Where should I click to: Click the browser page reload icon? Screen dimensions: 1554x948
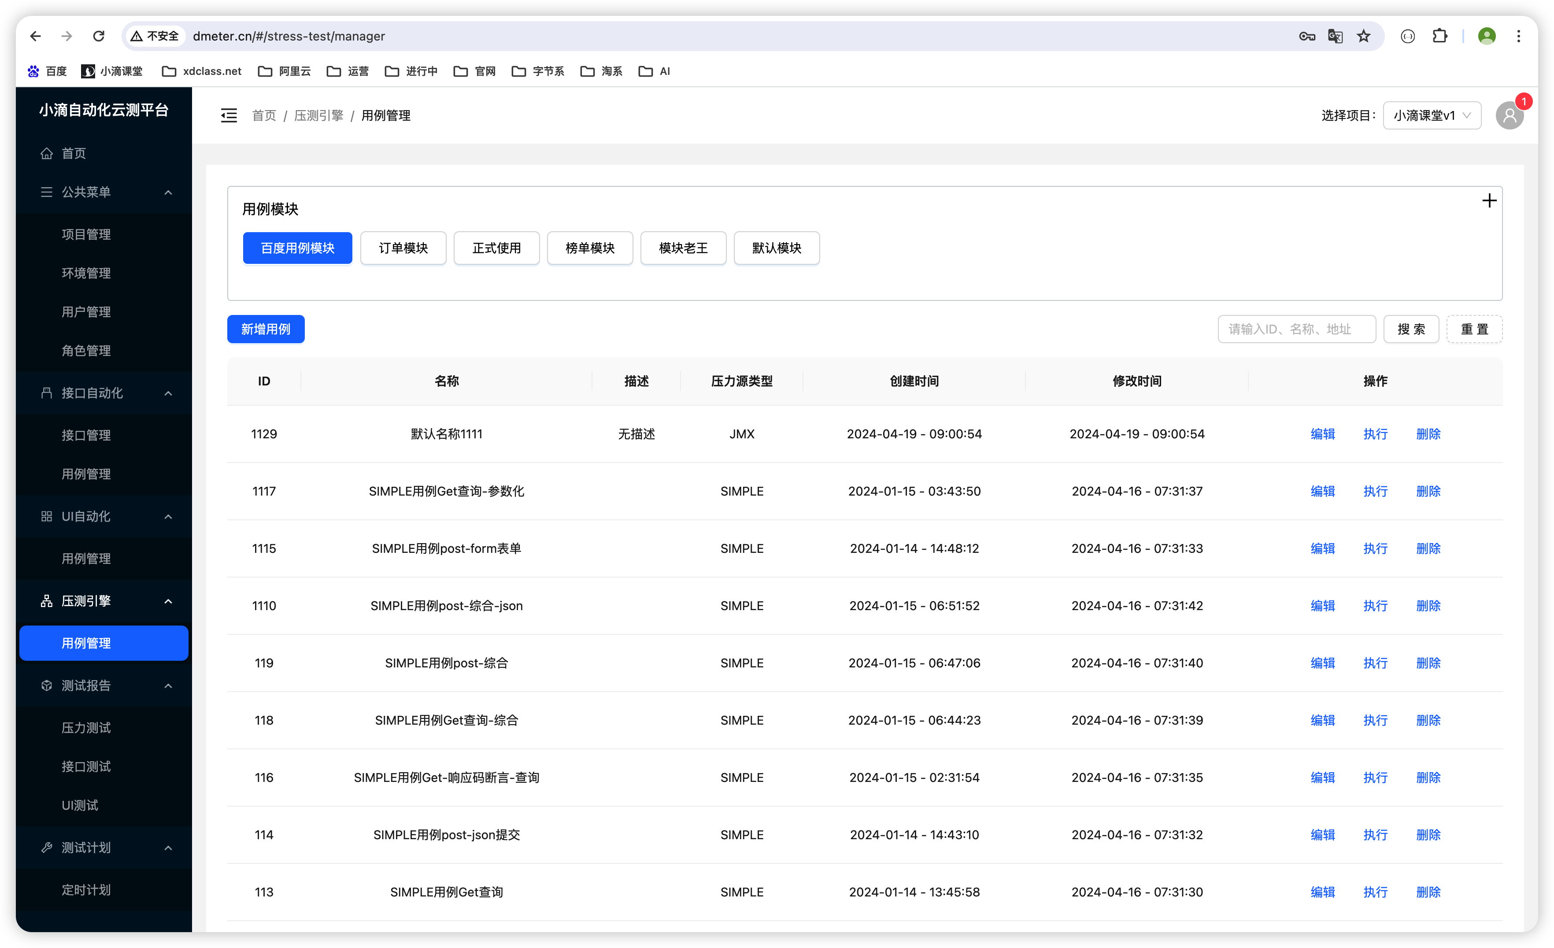point(98,36)
